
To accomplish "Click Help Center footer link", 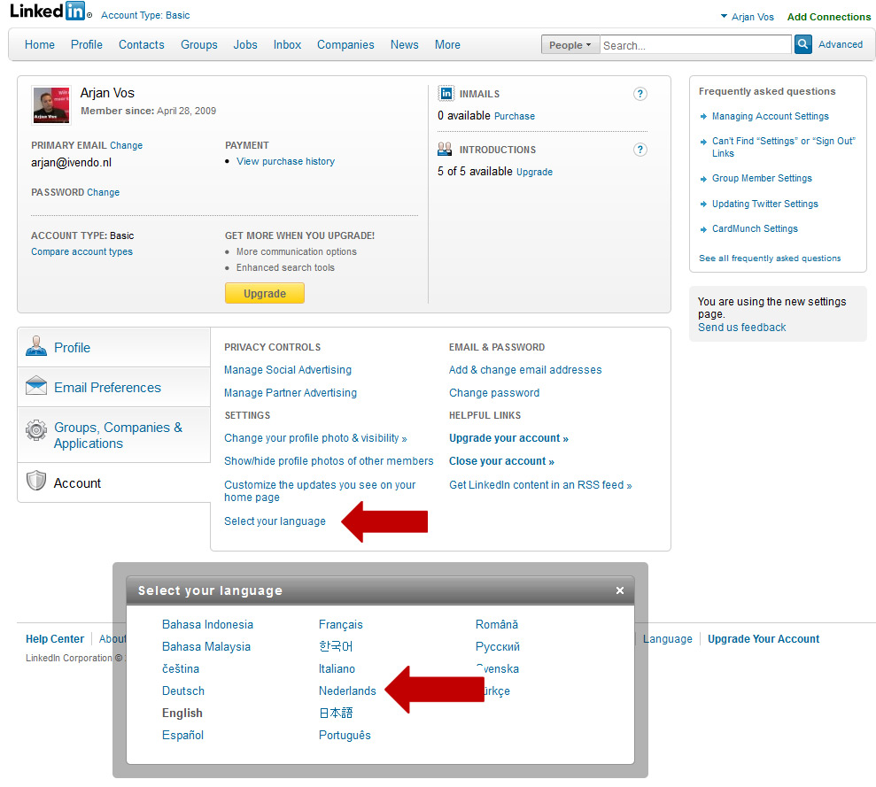I will pyautogui.click(x=55, y=639).
